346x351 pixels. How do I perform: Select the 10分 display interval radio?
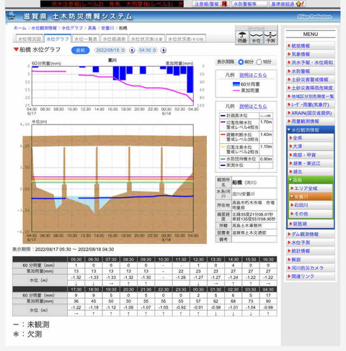pos(259,62)
